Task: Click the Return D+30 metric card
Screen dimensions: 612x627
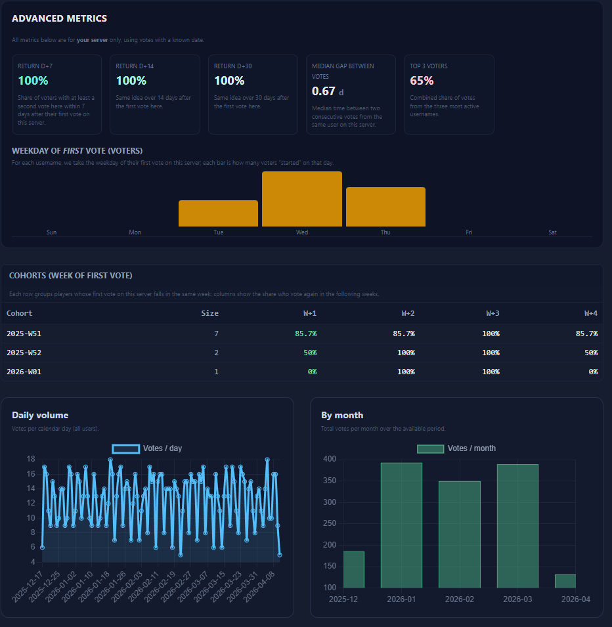Action: 253,95
